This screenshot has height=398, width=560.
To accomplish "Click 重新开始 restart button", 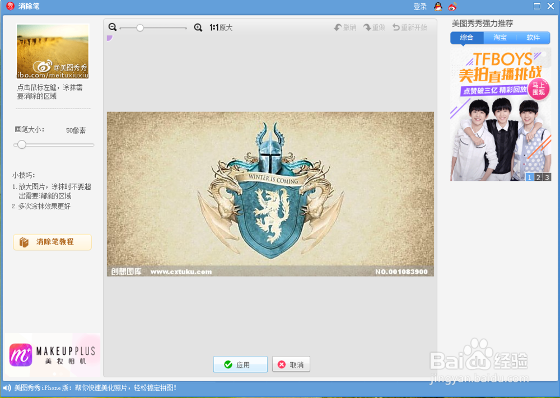I will 410,27.
